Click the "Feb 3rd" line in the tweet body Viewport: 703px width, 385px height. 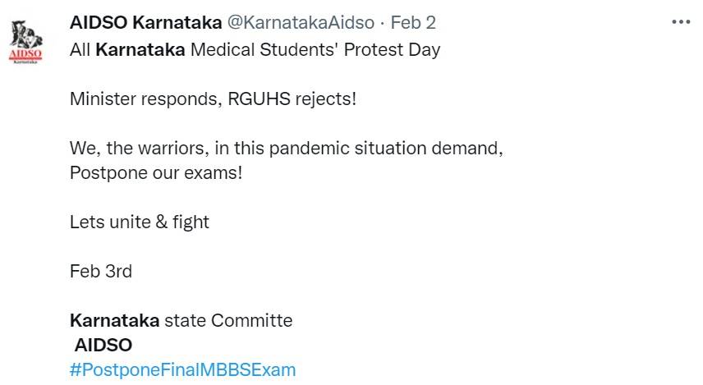[x=100, y=271]
